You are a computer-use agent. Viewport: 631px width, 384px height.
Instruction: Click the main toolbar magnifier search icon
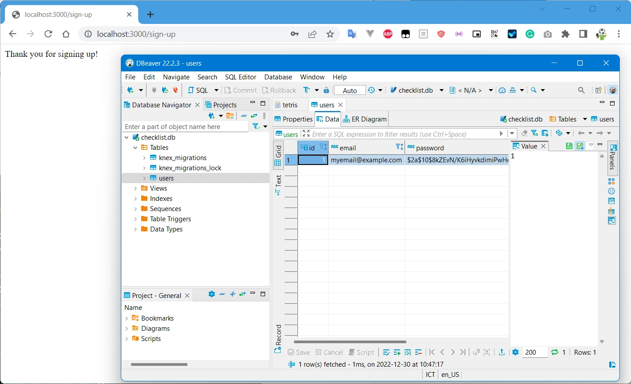point(581,90)
